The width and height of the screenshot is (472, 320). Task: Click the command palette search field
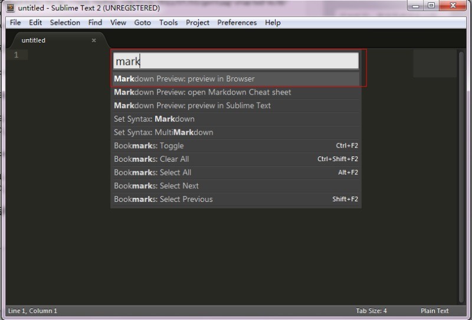coord(236,61)
